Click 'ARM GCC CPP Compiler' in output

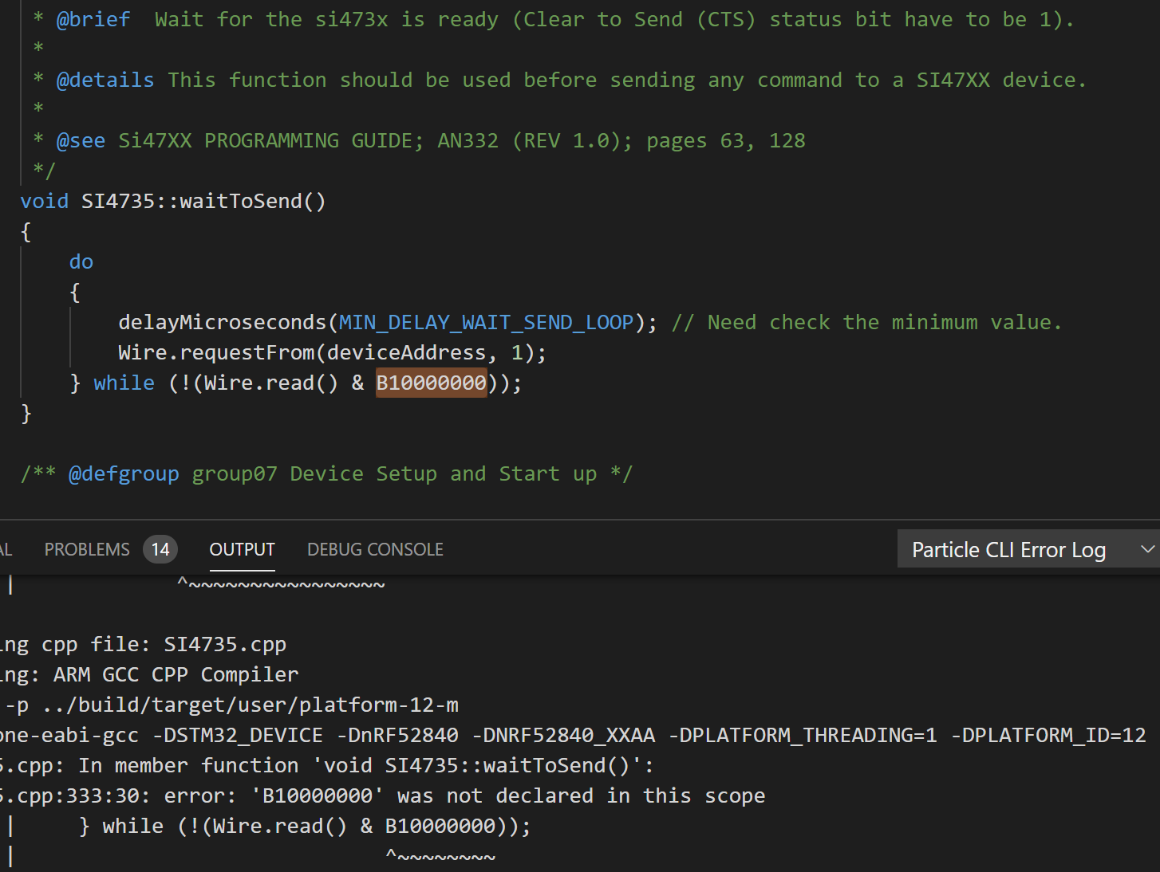point(176,674)
